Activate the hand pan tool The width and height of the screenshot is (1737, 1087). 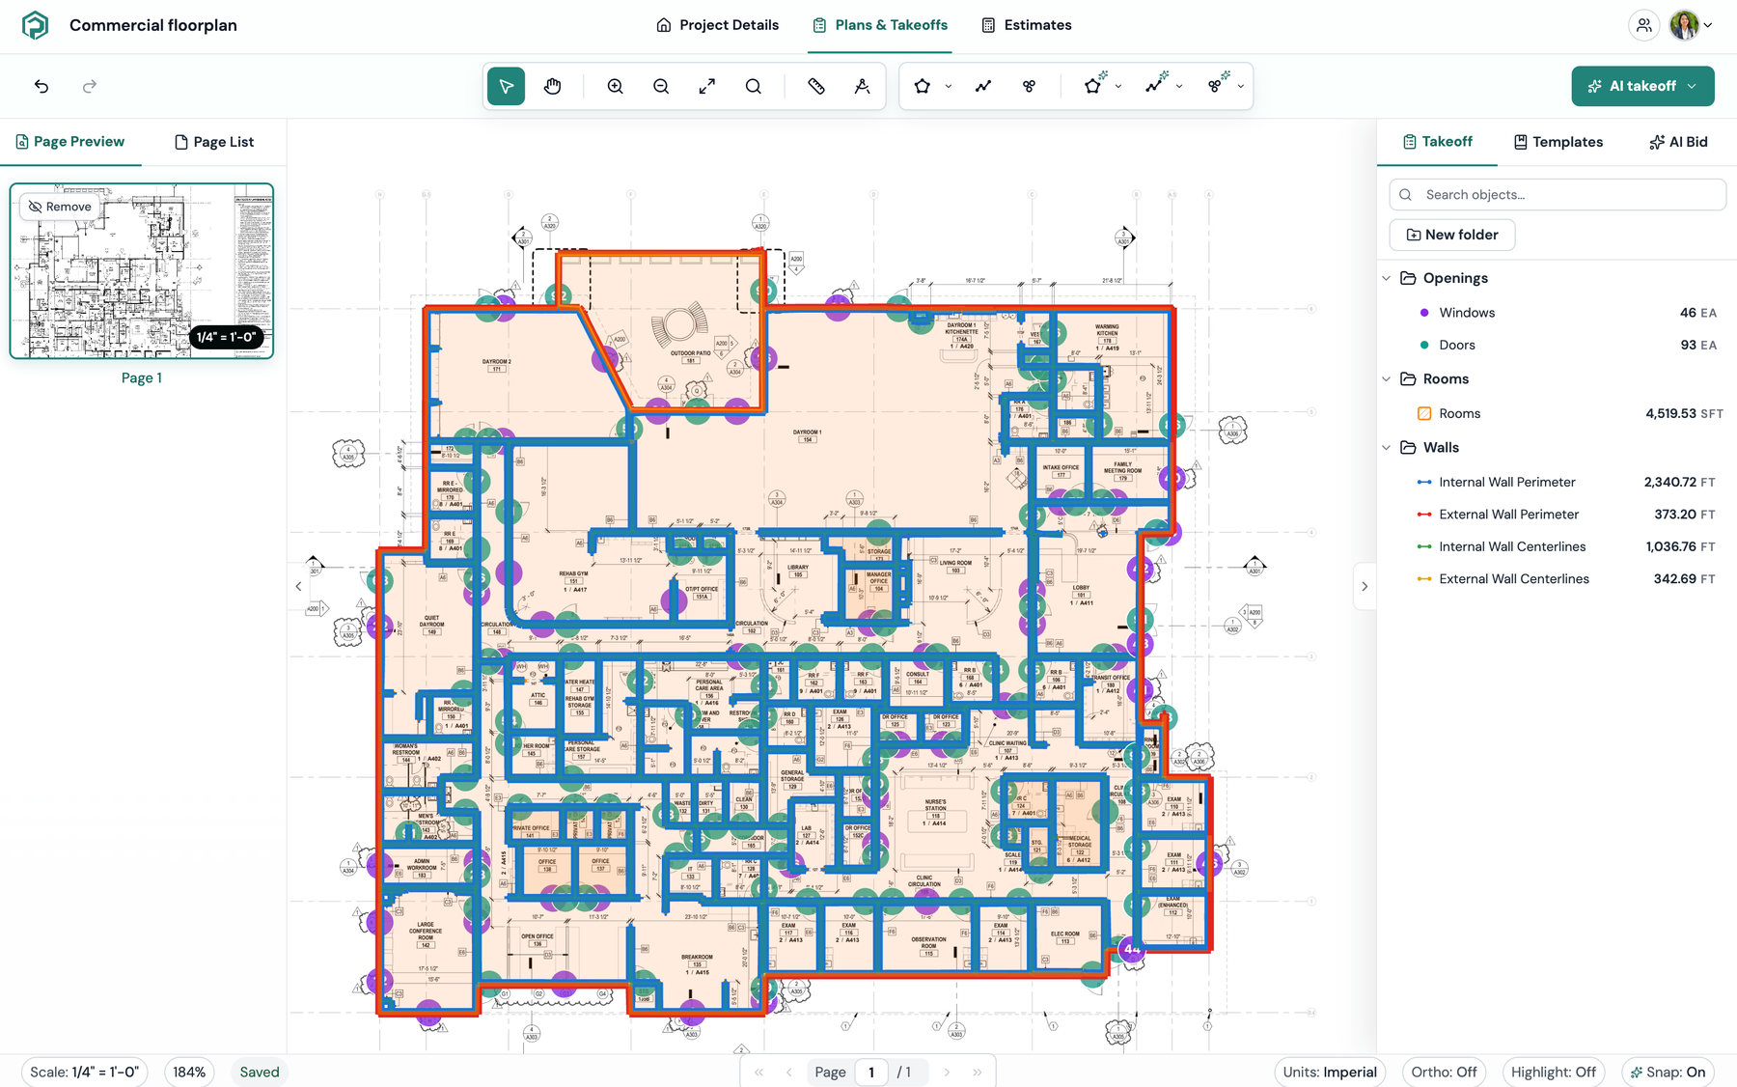[x=552, y=86]
